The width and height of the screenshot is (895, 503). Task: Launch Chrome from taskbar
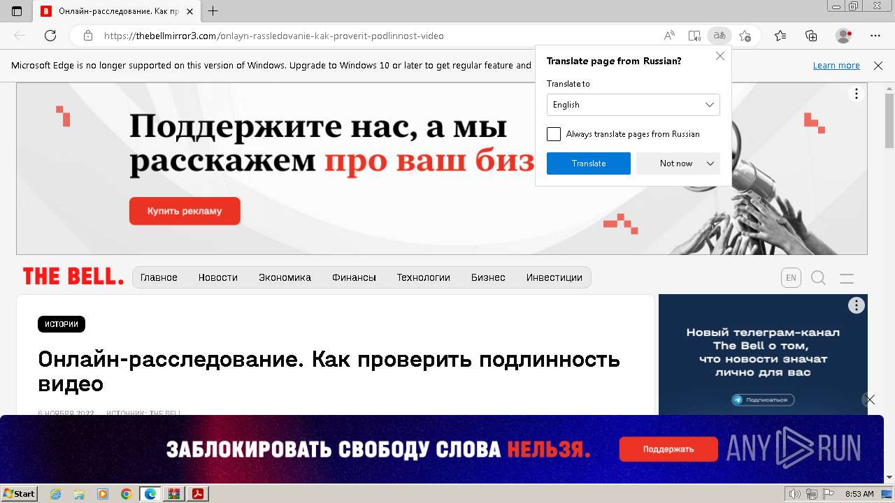[x=126, y=494]
